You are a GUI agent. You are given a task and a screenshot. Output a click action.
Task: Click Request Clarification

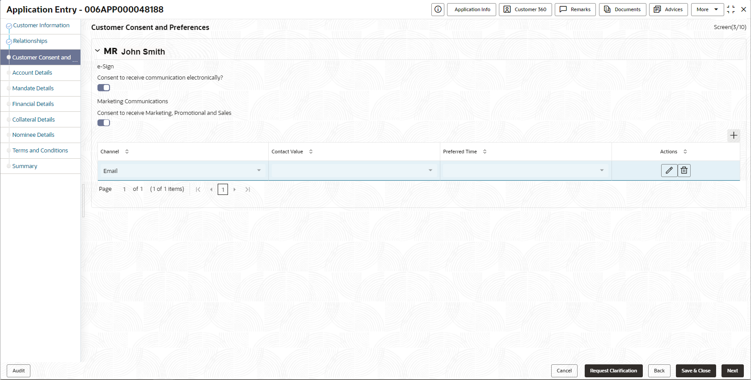[x=614, y=371]
